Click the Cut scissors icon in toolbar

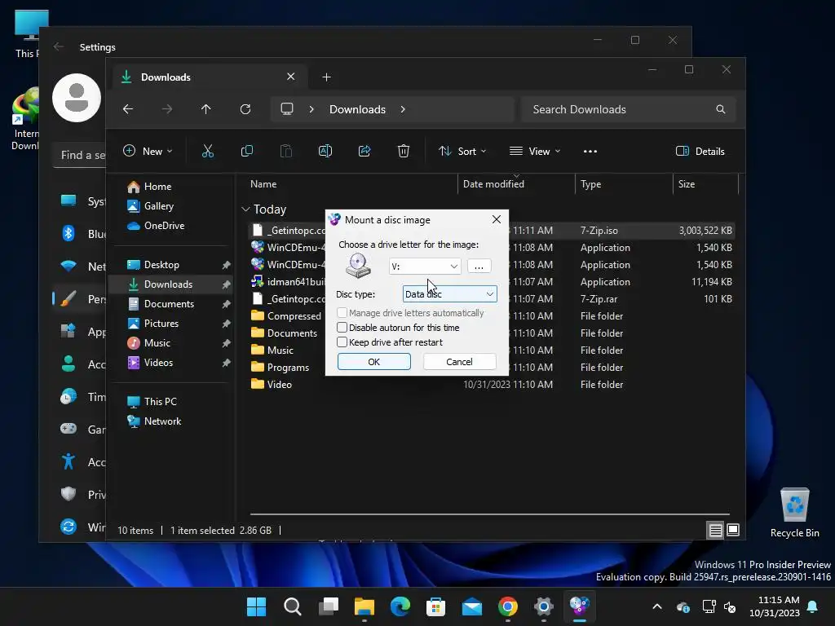(208, 151)
